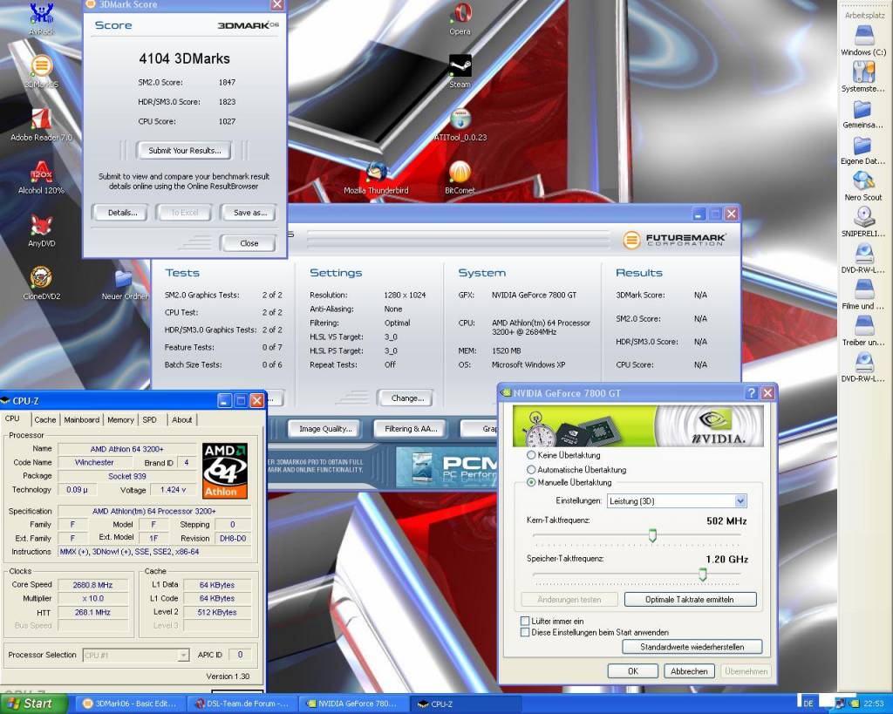Switch to the Cache tab in CPU-Z

coord(45,419)
